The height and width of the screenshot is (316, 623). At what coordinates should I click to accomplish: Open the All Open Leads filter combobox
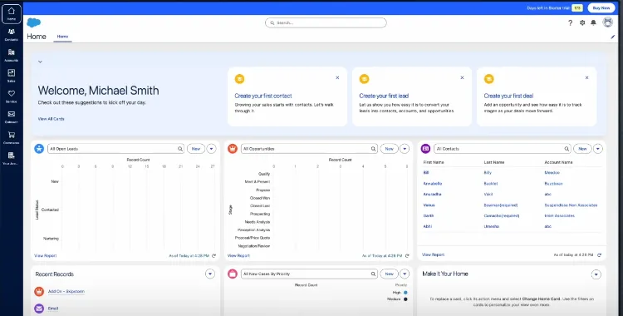pos(116,149)
